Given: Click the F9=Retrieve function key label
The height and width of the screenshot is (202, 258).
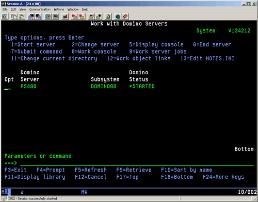Looking at the screenshot, I should pyautogui.click(x=134, y=170).
